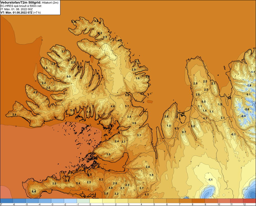
Task: Click the 4.6 temperature value on the map
Action: coord(96,21)
